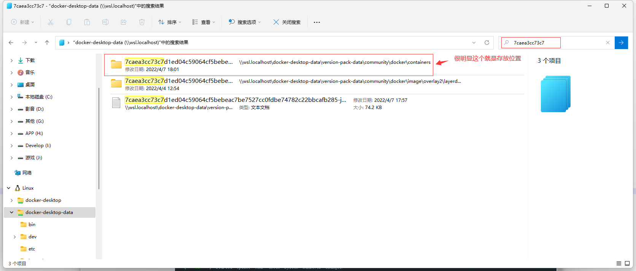
Task: Click the navigation pane scrollbar
Action: [x=99, y=138]
